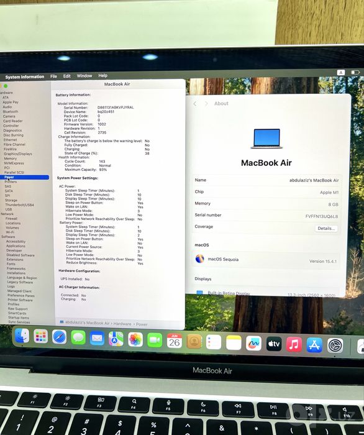
Task: Click the green zoom window button
Action: [6, 86]
